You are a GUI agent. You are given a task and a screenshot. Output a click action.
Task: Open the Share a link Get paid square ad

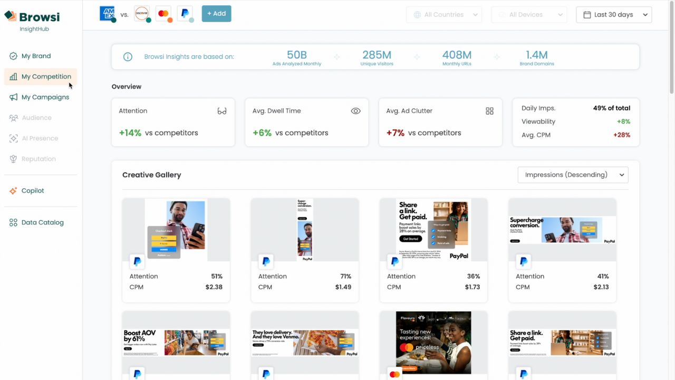[433, 230]
